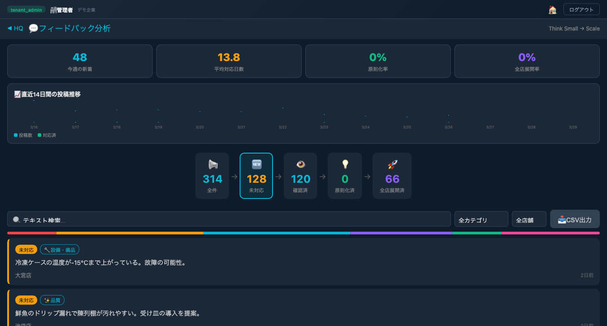Click the wrench 設備・備品 category chip
The width and height of the screenshot is (607, 326).
[x=59, y=249]
